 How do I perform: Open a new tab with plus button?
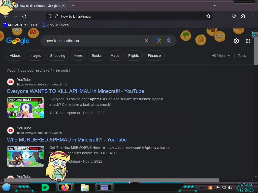click(x=73, y=6)
